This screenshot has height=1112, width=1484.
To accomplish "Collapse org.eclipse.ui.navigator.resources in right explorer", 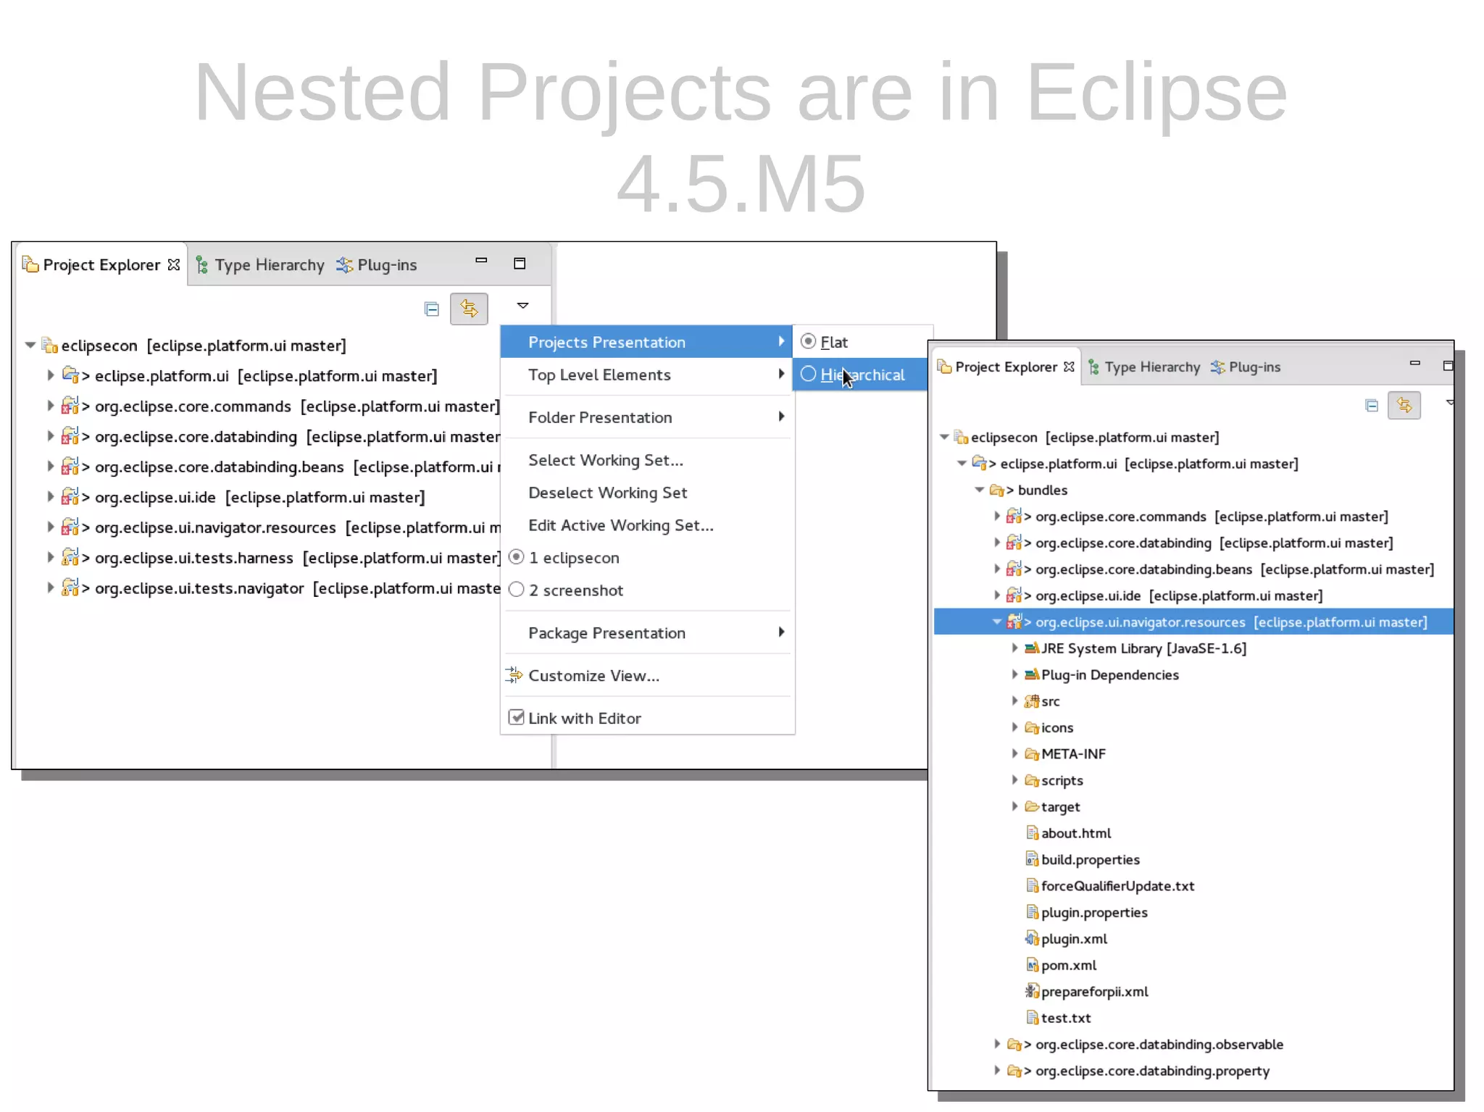I will (997, 622).
